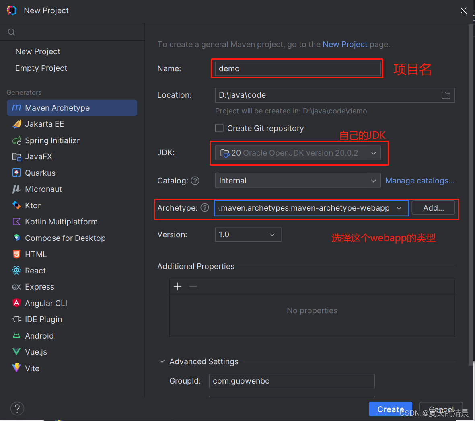Click the IntelliJ logo in title bar
The image size is (475, 421).
click(12, 10)
